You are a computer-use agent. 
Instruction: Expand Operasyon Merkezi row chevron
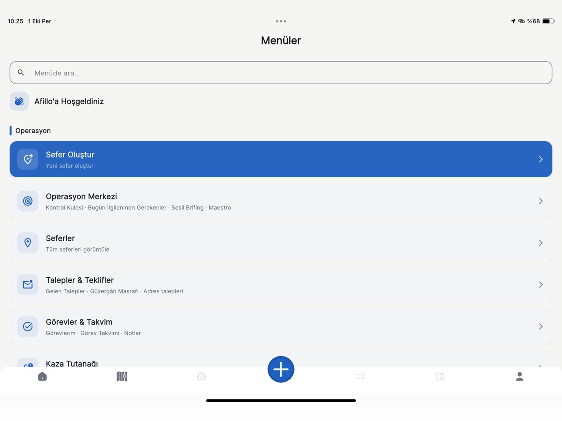pyautogui.click(x=541, y=201)
